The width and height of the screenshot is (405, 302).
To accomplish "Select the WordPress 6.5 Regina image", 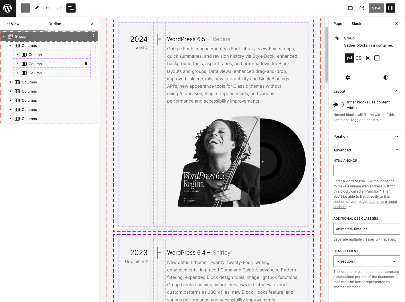I will pyautogui.click(x=242, y=161).
